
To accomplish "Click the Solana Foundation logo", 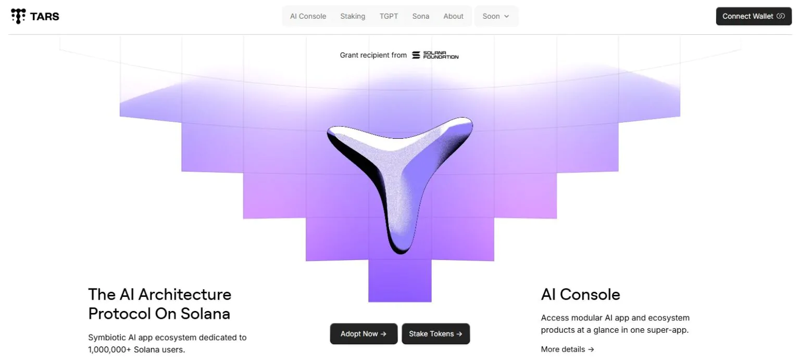I will click(435, 55).
